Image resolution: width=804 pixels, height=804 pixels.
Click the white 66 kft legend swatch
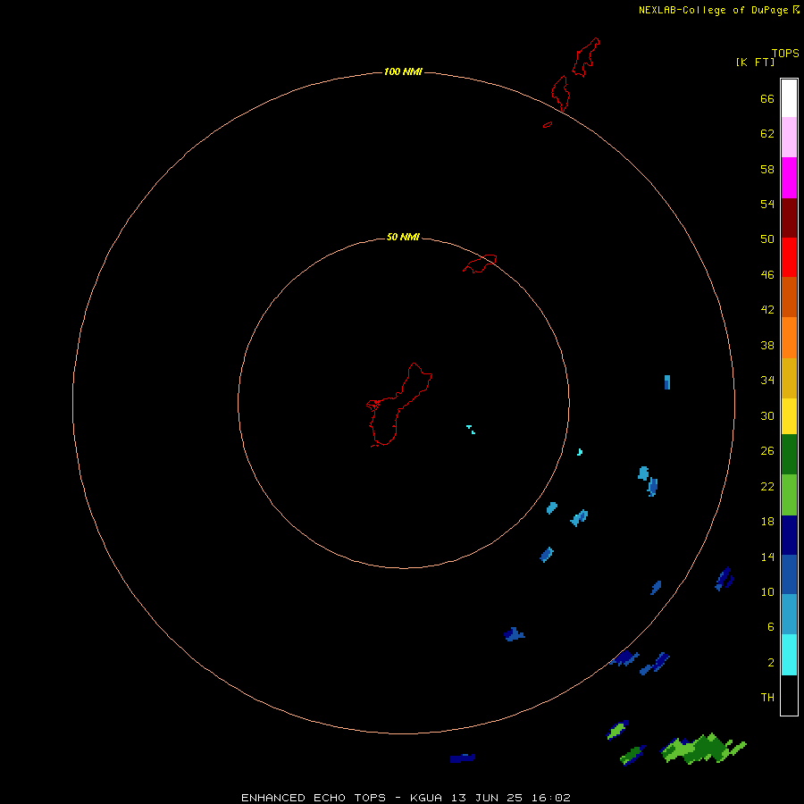tap(789, 98)
